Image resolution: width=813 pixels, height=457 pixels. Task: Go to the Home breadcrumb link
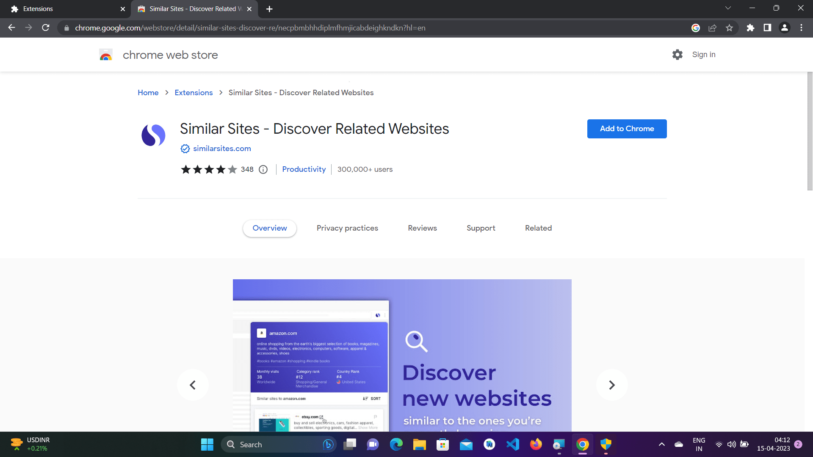pos(148,93)
